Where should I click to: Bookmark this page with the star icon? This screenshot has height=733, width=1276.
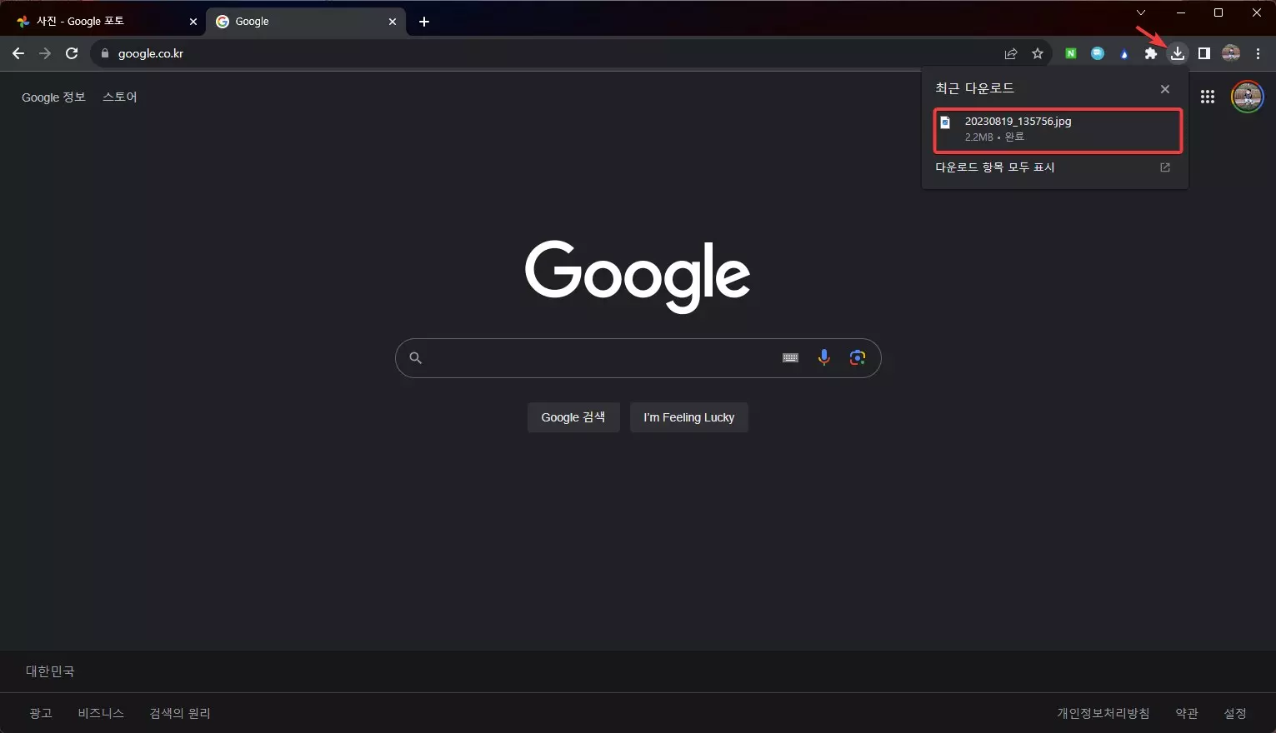(x=1038, y=53)
